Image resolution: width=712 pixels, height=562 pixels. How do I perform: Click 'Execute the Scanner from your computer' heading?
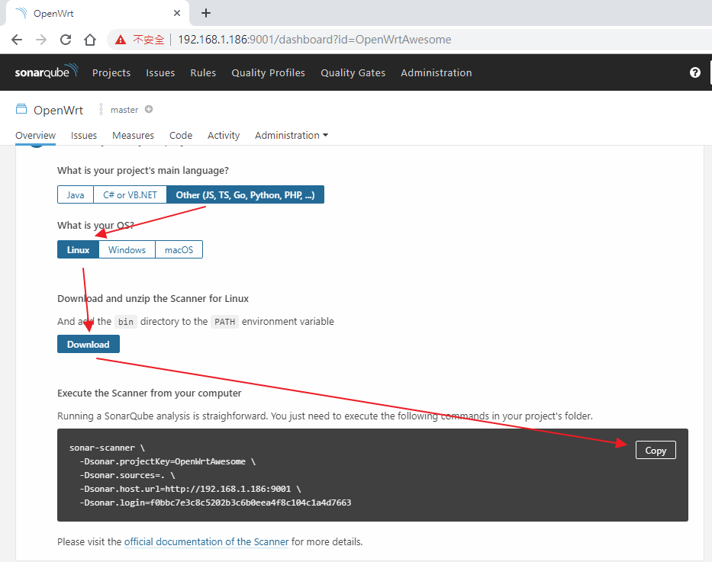click(150, 393)
